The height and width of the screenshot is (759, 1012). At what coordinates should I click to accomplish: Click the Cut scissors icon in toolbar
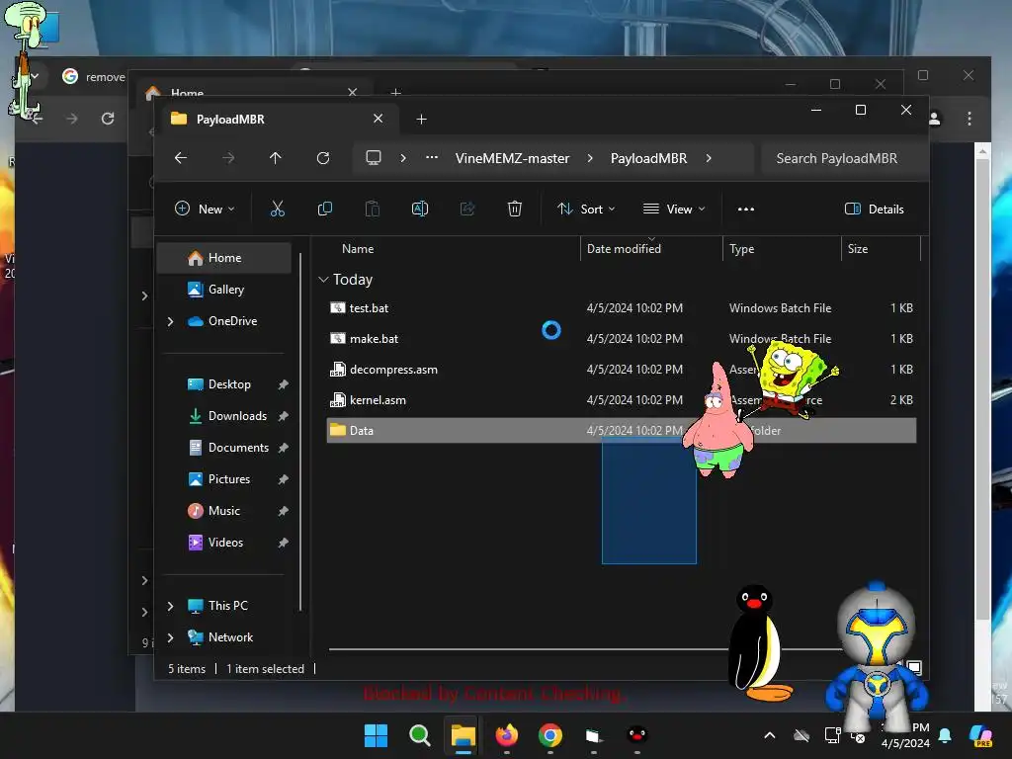[277, 209]
